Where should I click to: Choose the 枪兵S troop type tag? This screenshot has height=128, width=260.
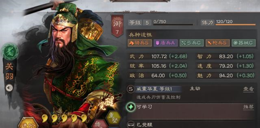tap(218, 43)
